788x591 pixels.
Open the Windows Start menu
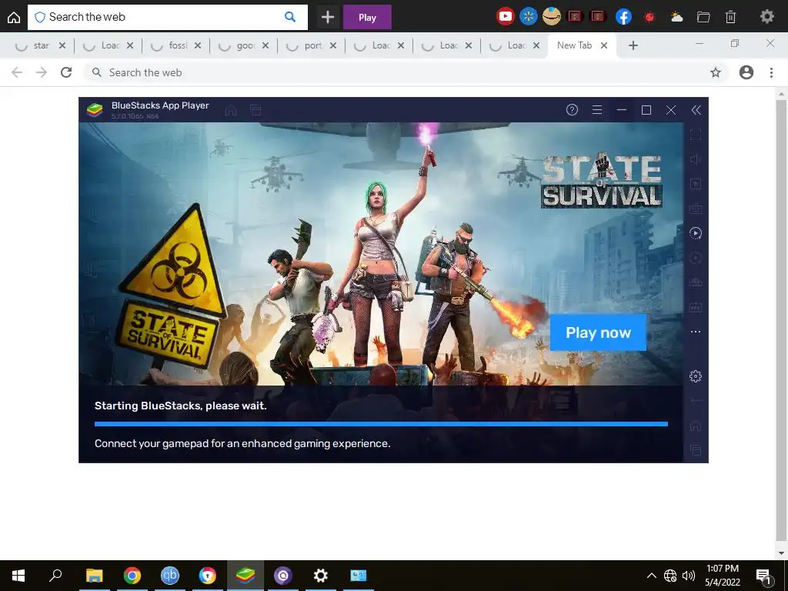[18, 576]
